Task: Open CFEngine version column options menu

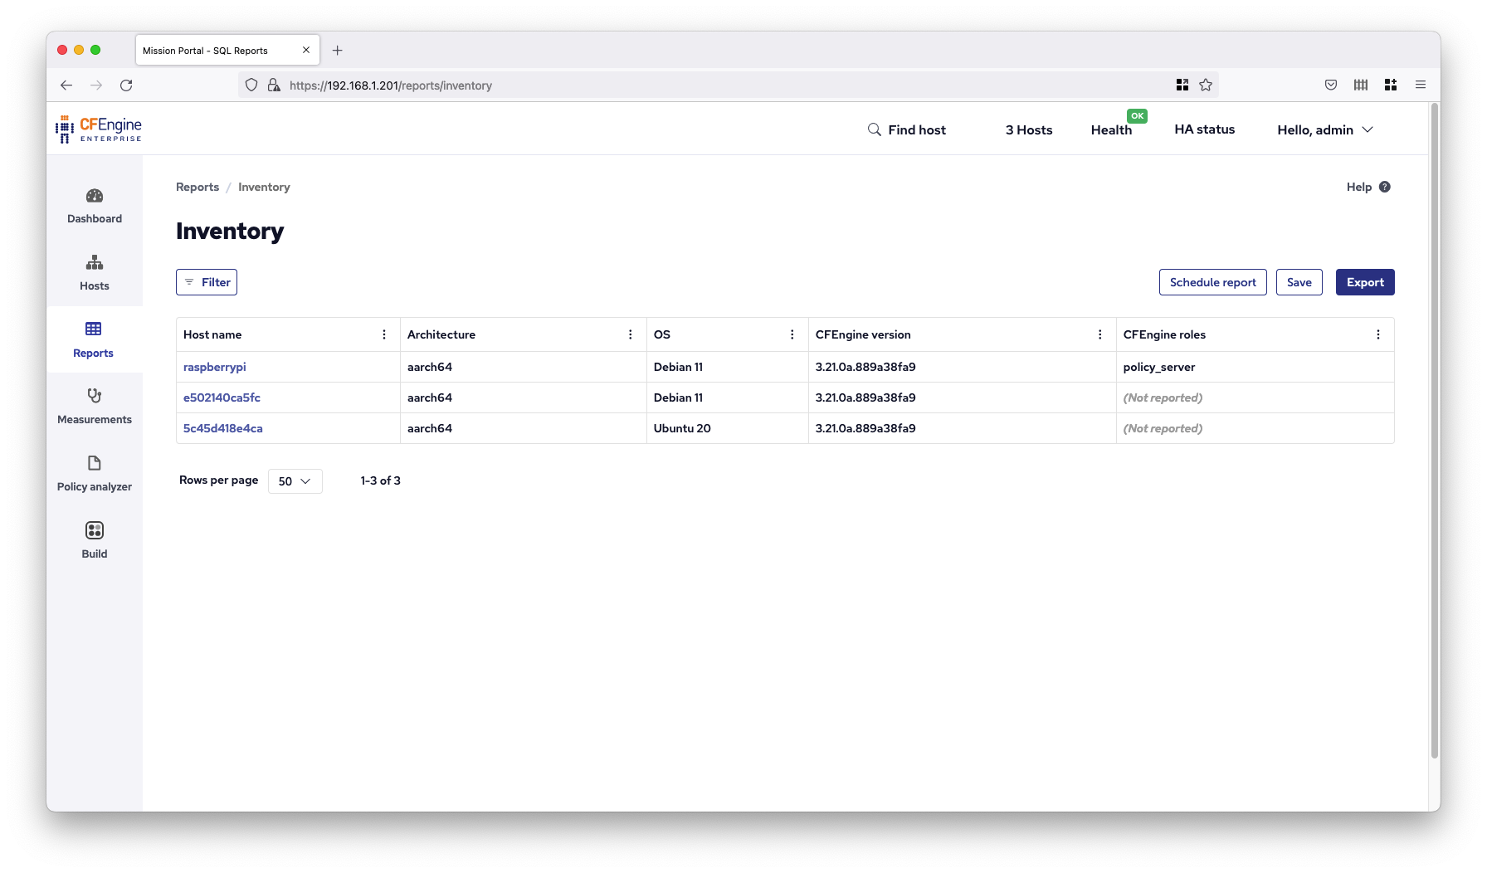Action: [1100, 334]
